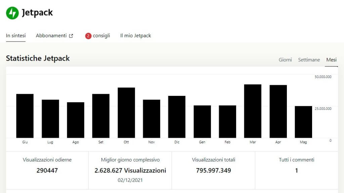
Task: Click the Mag month label under the chart
Action: click(303, 142)
